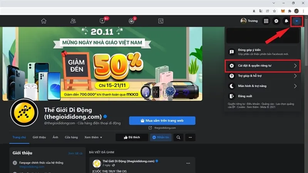Open browser Extensions puzzle icon
Viewport: 308px width, 173px height.
(290, 11)
